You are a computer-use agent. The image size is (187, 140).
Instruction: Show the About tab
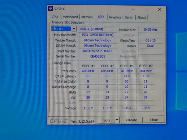coord(142,17)
